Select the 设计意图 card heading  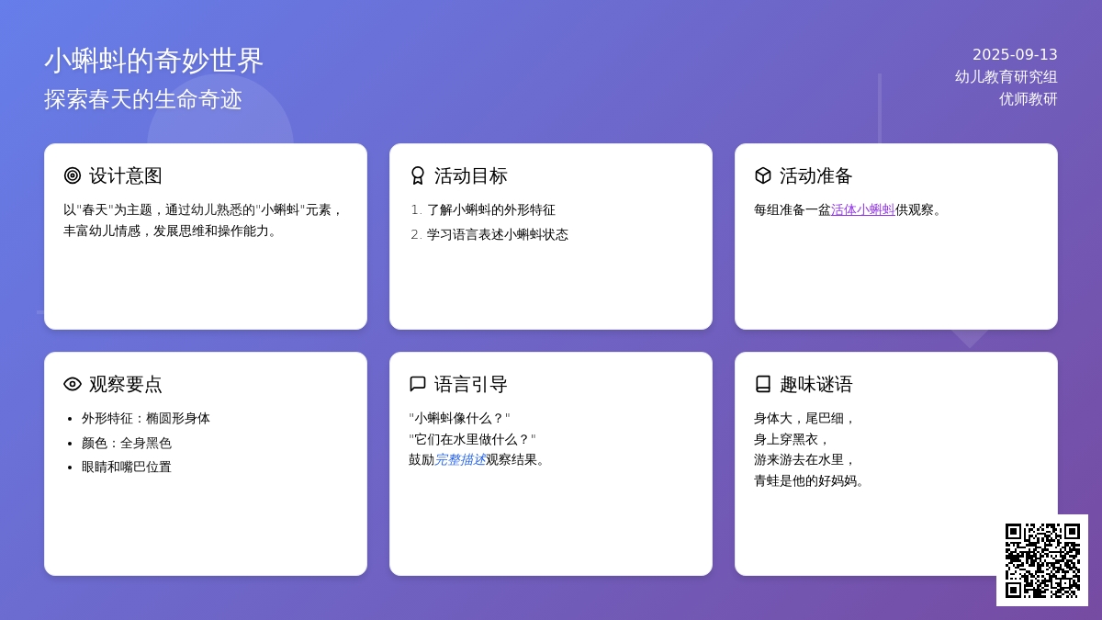click(x=125, y=175)
